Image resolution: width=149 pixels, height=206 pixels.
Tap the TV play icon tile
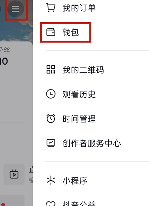[x=14, y=174]
